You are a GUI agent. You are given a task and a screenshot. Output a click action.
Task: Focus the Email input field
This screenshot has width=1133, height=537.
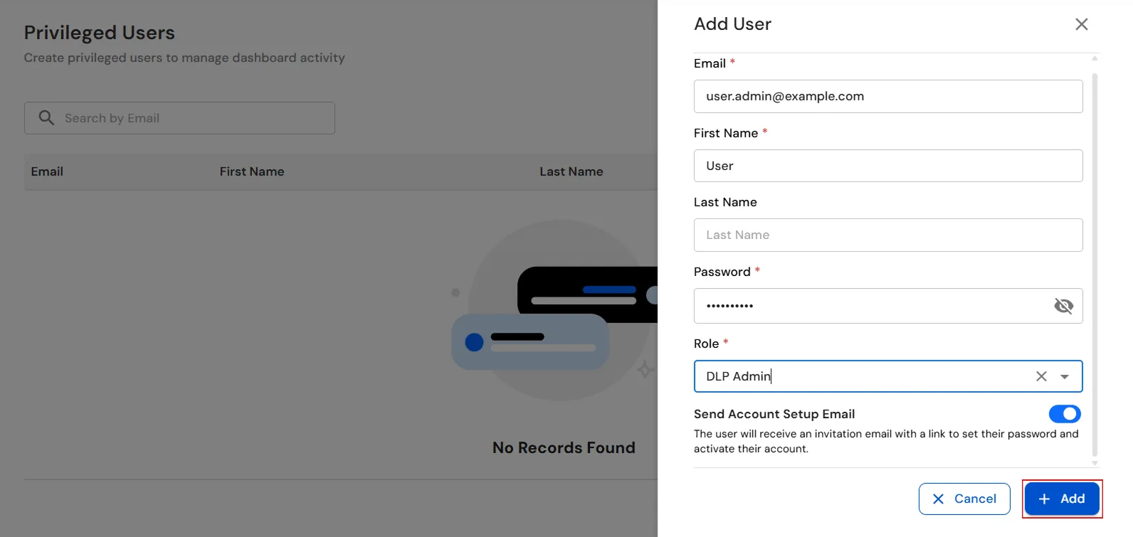pos(888,96)
